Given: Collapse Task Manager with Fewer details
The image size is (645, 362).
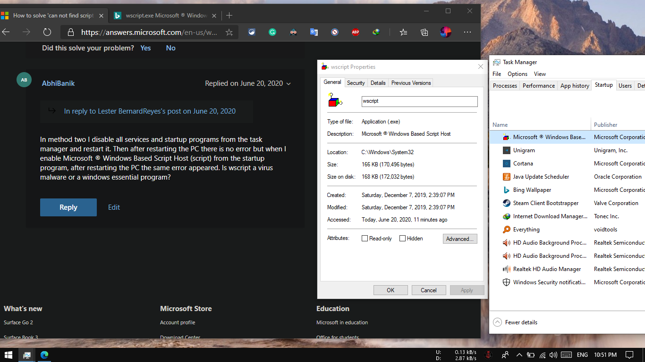Looking at the screenshot, I should (515, 322).
